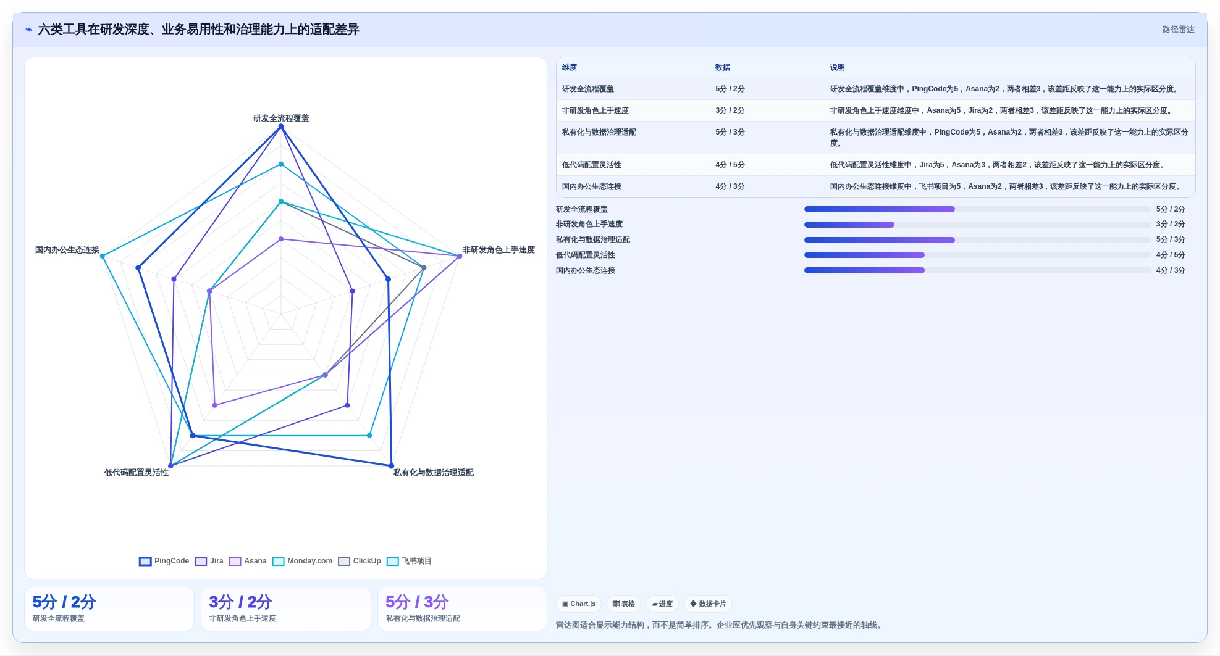
Task: Click the 非研发角色上手速度 progress bar
Action: pyautogui.click(x=977, y=225)
